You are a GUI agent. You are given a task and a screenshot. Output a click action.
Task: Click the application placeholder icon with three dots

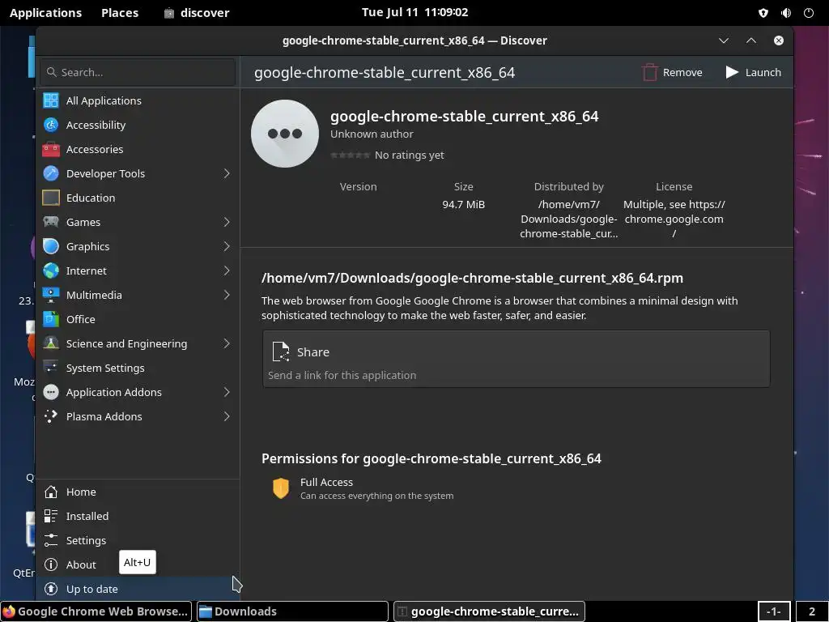285,134
